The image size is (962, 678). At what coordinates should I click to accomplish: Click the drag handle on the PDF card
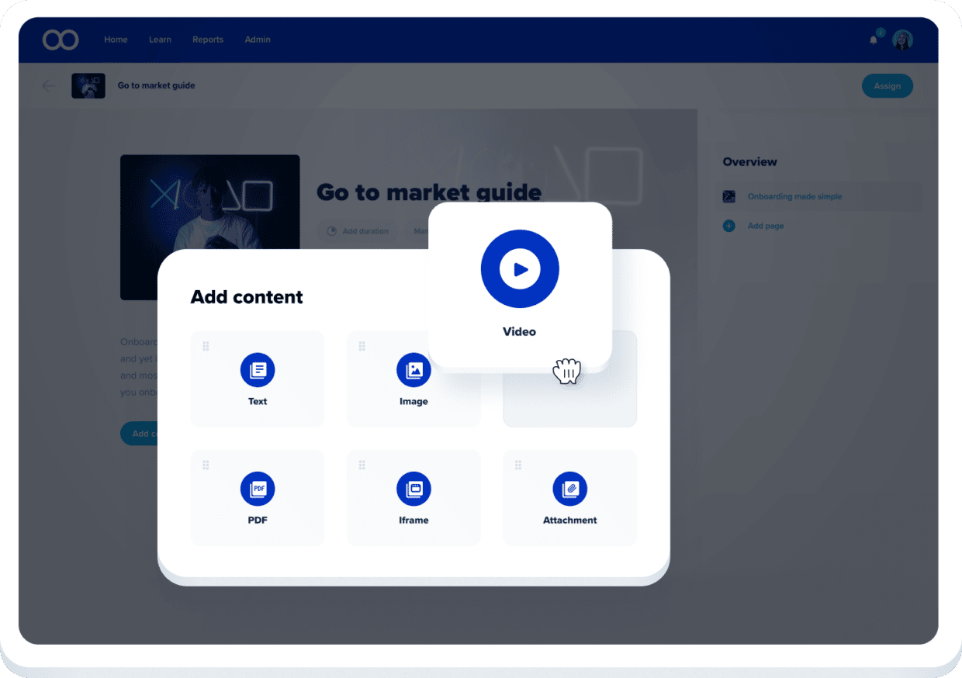(206, 465)
